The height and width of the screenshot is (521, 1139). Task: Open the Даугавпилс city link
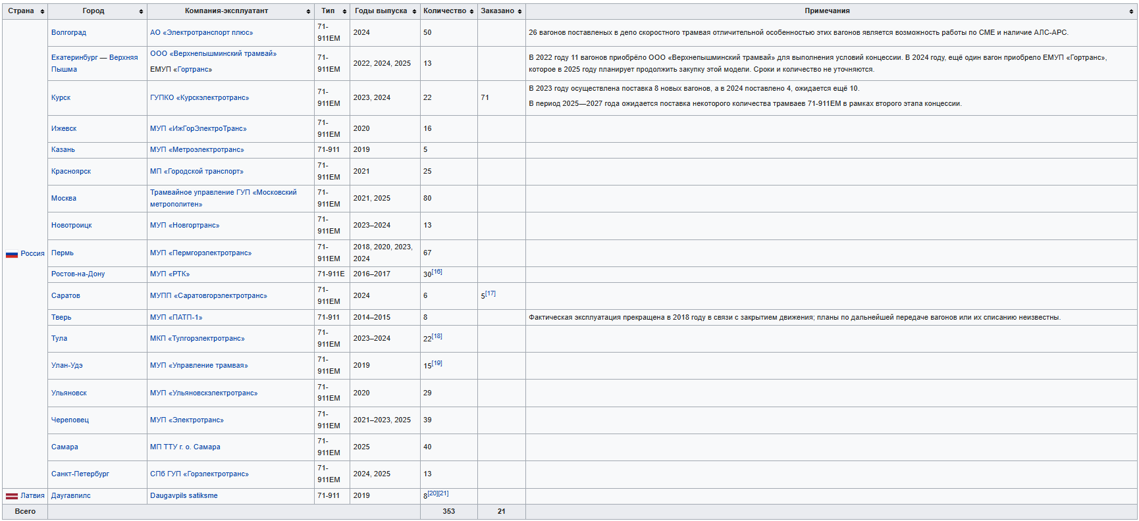pyautogui.click(x=71, y=495)
